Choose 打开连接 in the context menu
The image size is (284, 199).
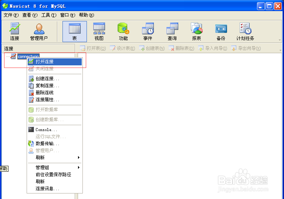click(55, 62)
